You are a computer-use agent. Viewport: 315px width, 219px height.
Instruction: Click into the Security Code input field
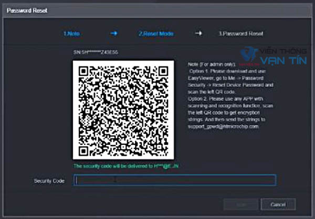[x=175, y=180]
